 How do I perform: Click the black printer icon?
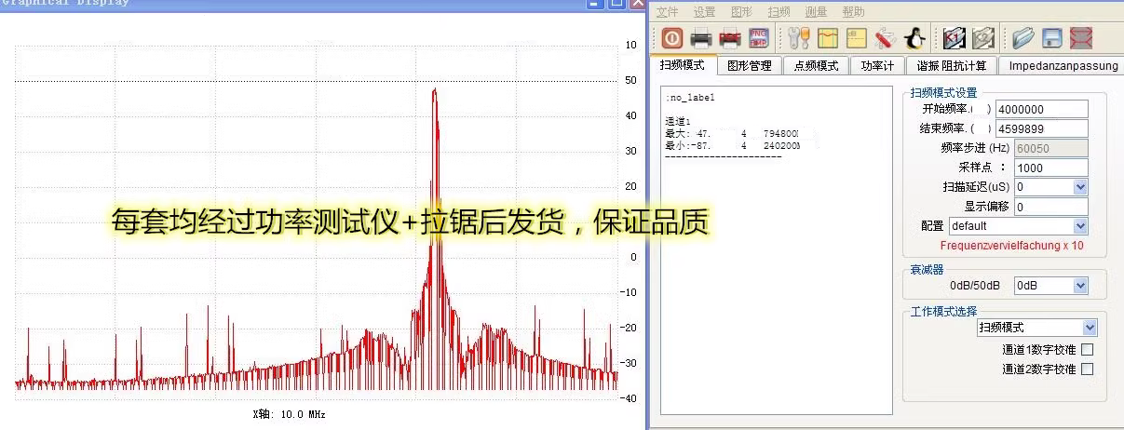coord(701,38)
